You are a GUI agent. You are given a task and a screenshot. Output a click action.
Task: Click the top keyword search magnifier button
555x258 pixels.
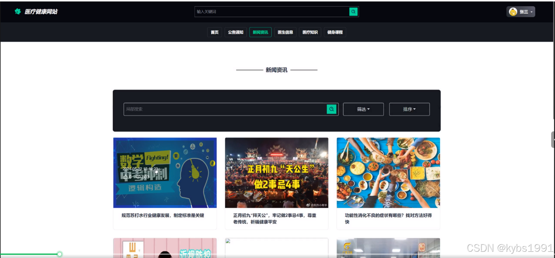coord(353,12)
